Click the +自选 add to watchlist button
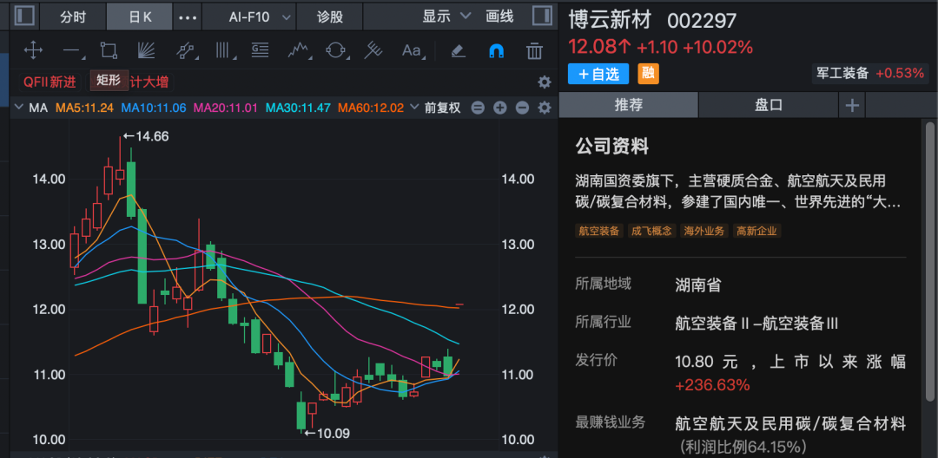This screenshot has width=938, height=458. (598, 74)
